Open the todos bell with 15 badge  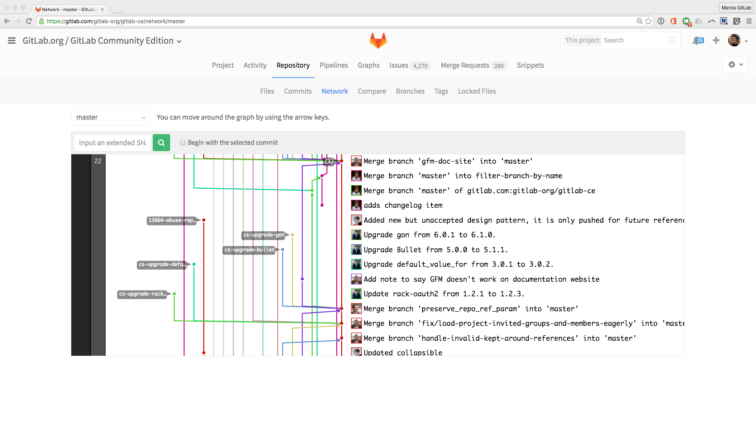(x=698, y=40)
